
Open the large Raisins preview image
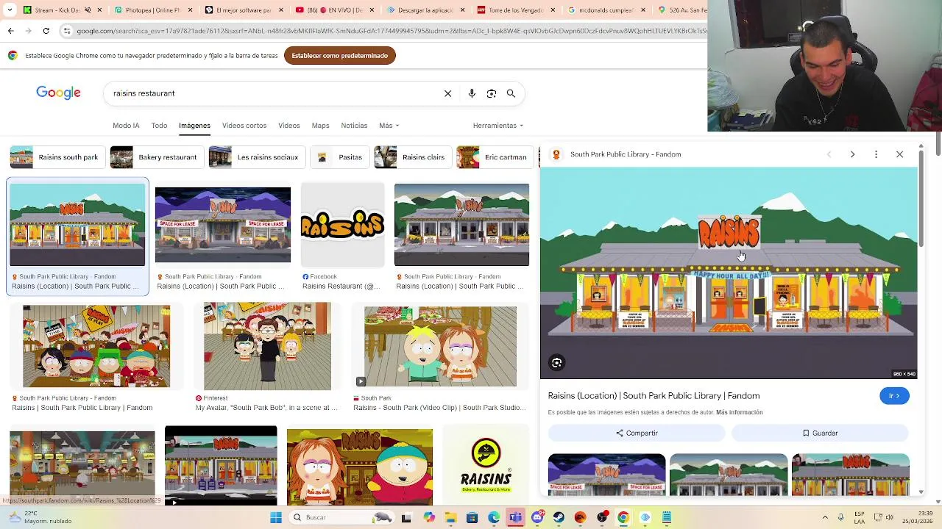(729, 273)
